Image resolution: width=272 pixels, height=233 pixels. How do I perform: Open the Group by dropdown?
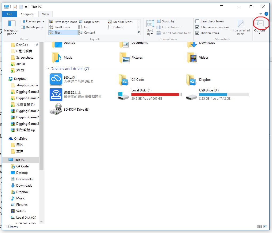[167, 21]
